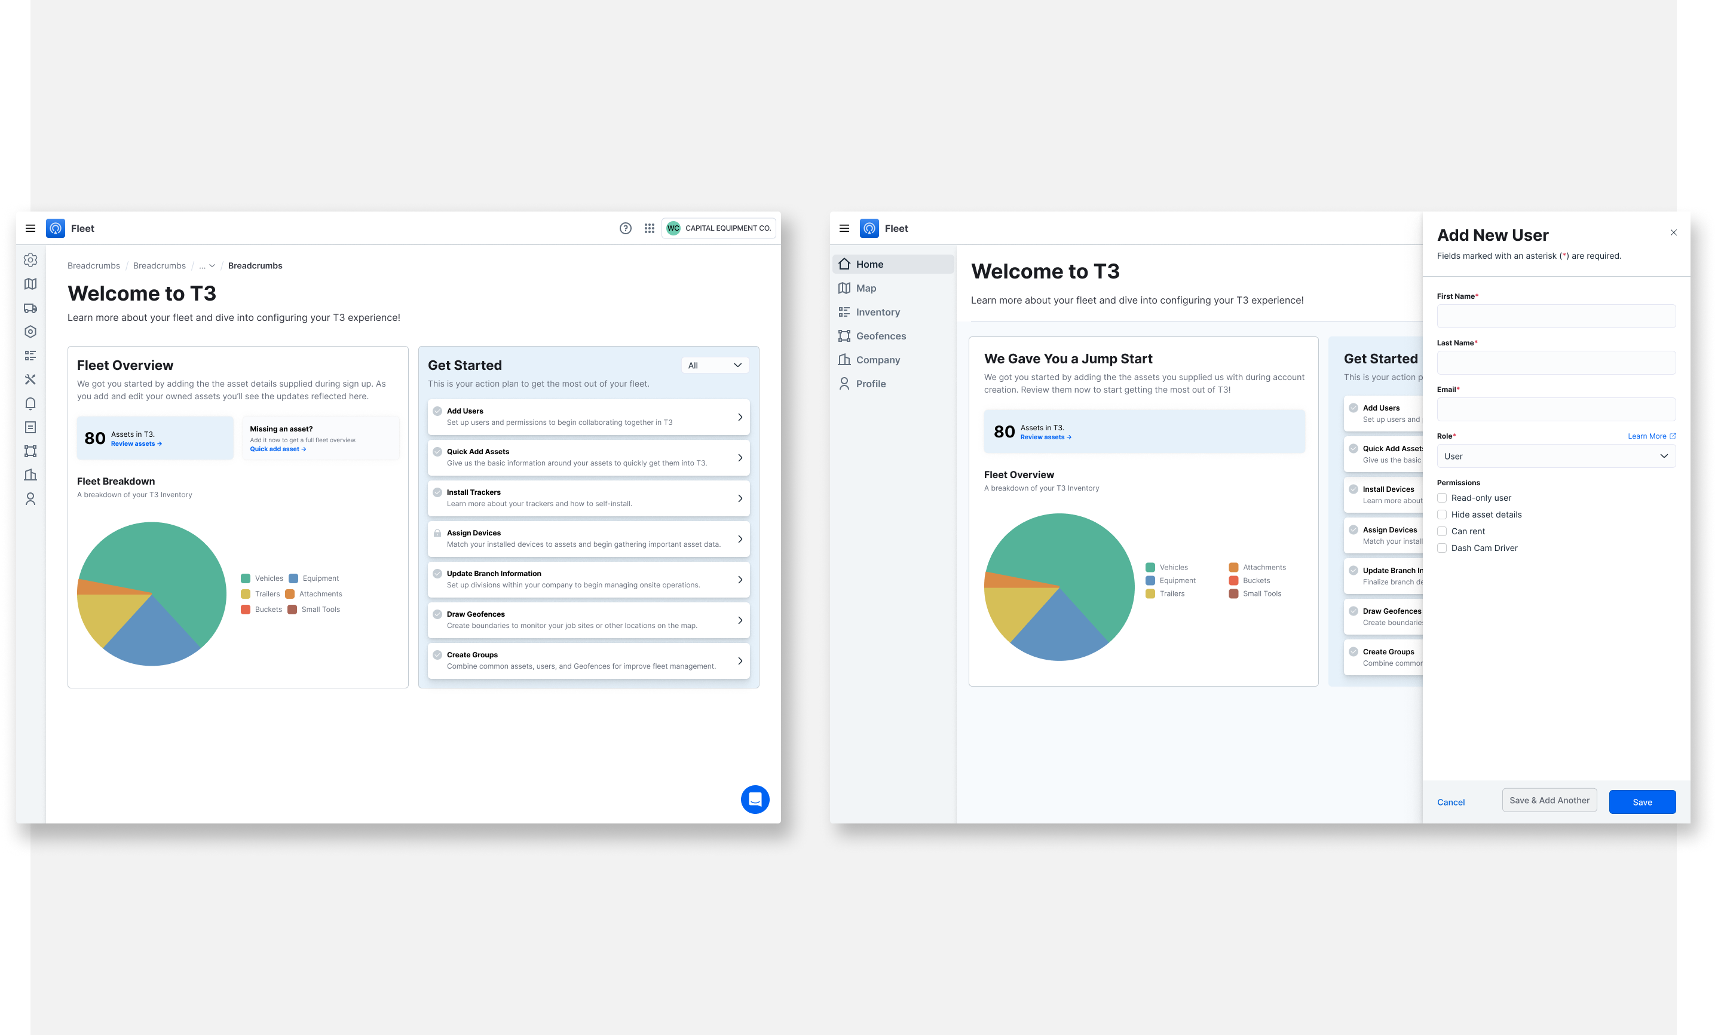Go to Geofences in the navigation menu
This screenshot has width=1721, height=1035.
tap(880, 336)
